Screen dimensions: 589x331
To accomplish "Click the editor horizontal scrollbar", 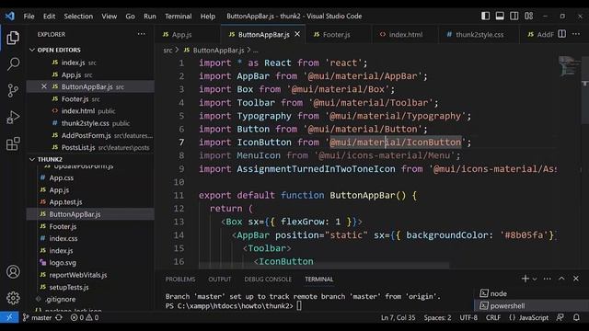I will point(324,266).
